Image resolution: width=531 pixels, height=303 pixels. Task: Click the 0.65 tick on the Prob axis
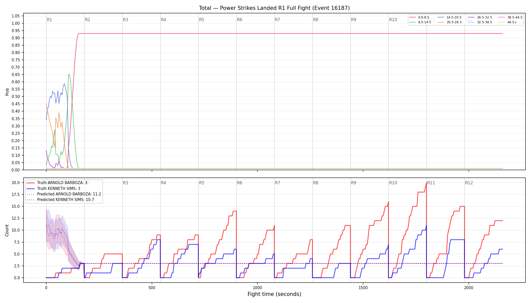tap(15, 75)
